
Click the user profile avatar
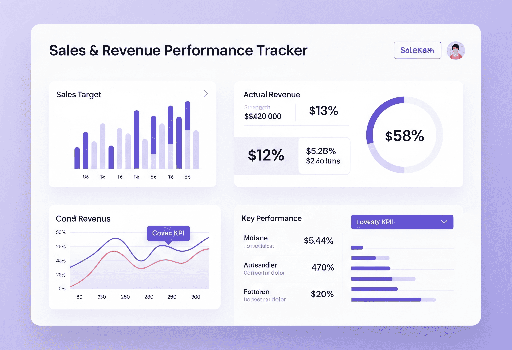tap(456, 50)
